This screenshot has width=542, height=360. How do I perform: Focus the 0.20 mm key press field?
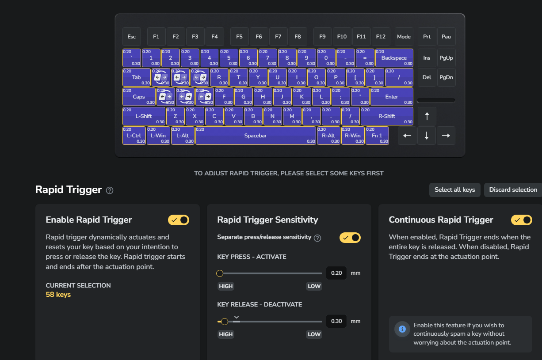click(336, 273)
